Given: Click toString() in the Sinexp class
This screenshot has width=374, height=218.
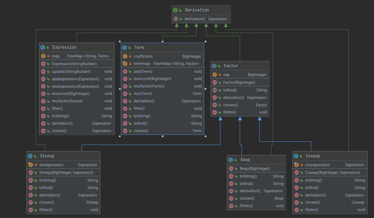Looking at the screenshot, I should pyautogui.click(x=48, y=180).
